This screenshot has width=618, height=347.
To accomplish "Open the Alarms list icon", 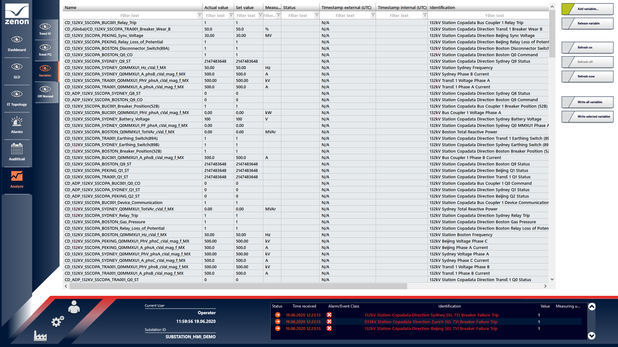I will coord(17,125).
